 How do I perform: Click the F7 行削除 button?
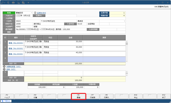coord(93,96)
